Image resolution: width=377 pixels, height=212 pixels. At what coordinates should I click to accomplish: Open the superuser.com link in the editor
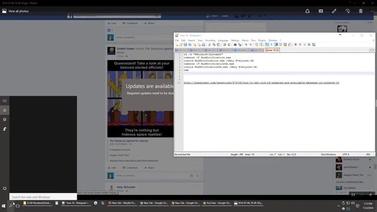tap(262, 82)
